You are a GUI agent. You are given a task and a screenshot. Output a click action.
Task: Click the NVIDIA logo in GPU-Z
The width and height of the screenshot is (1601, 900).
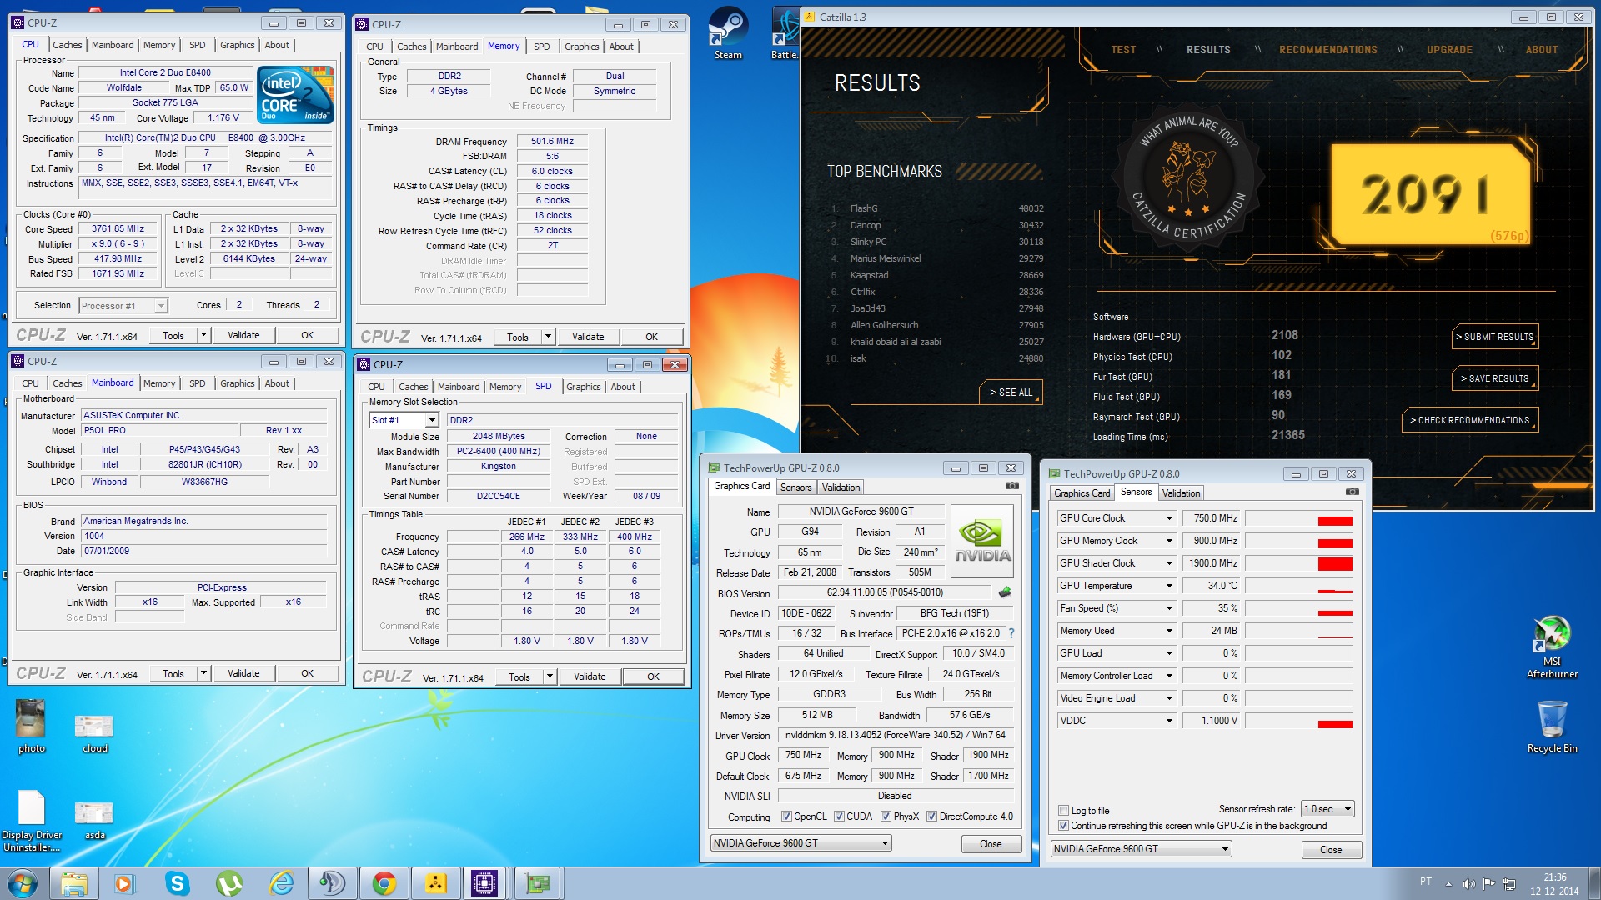[x=982, y=541]
